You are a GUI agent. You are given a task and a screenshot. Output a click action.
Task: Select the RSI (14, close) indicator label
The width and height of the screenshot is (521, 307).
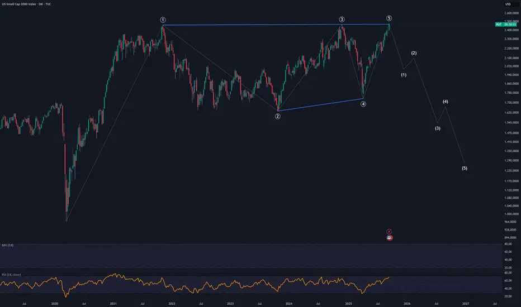pos(11,275)
